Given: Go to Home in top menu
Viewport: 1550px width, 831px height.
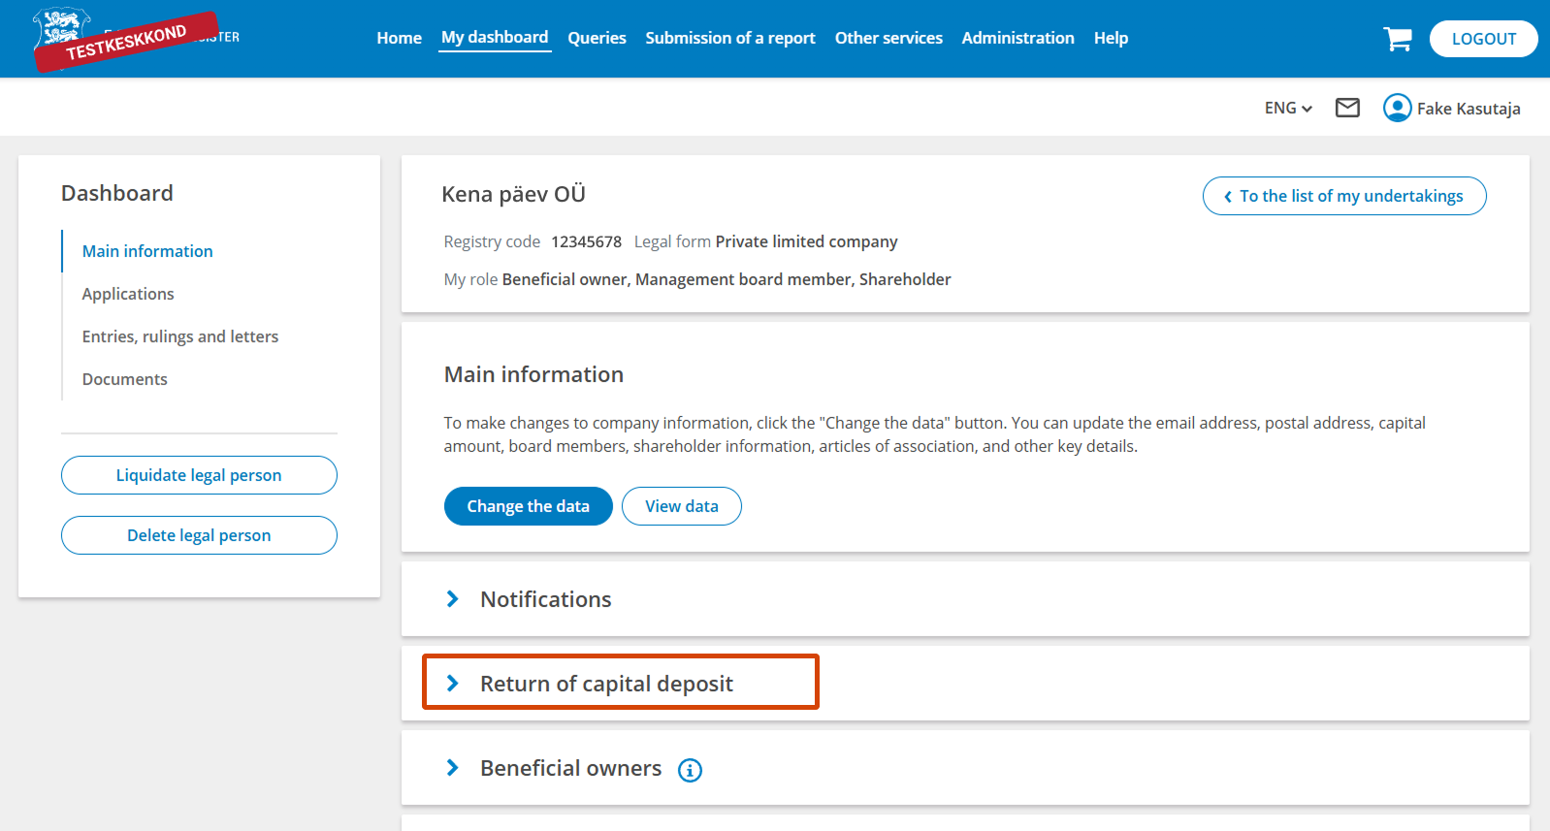Looking at the screenshot, I should (x=399, y=38).
